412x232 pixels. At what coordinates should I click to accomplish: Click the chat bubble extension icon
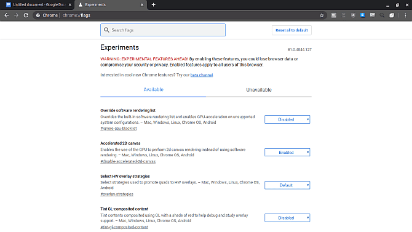pyautogui.click(x=372, y=15)
